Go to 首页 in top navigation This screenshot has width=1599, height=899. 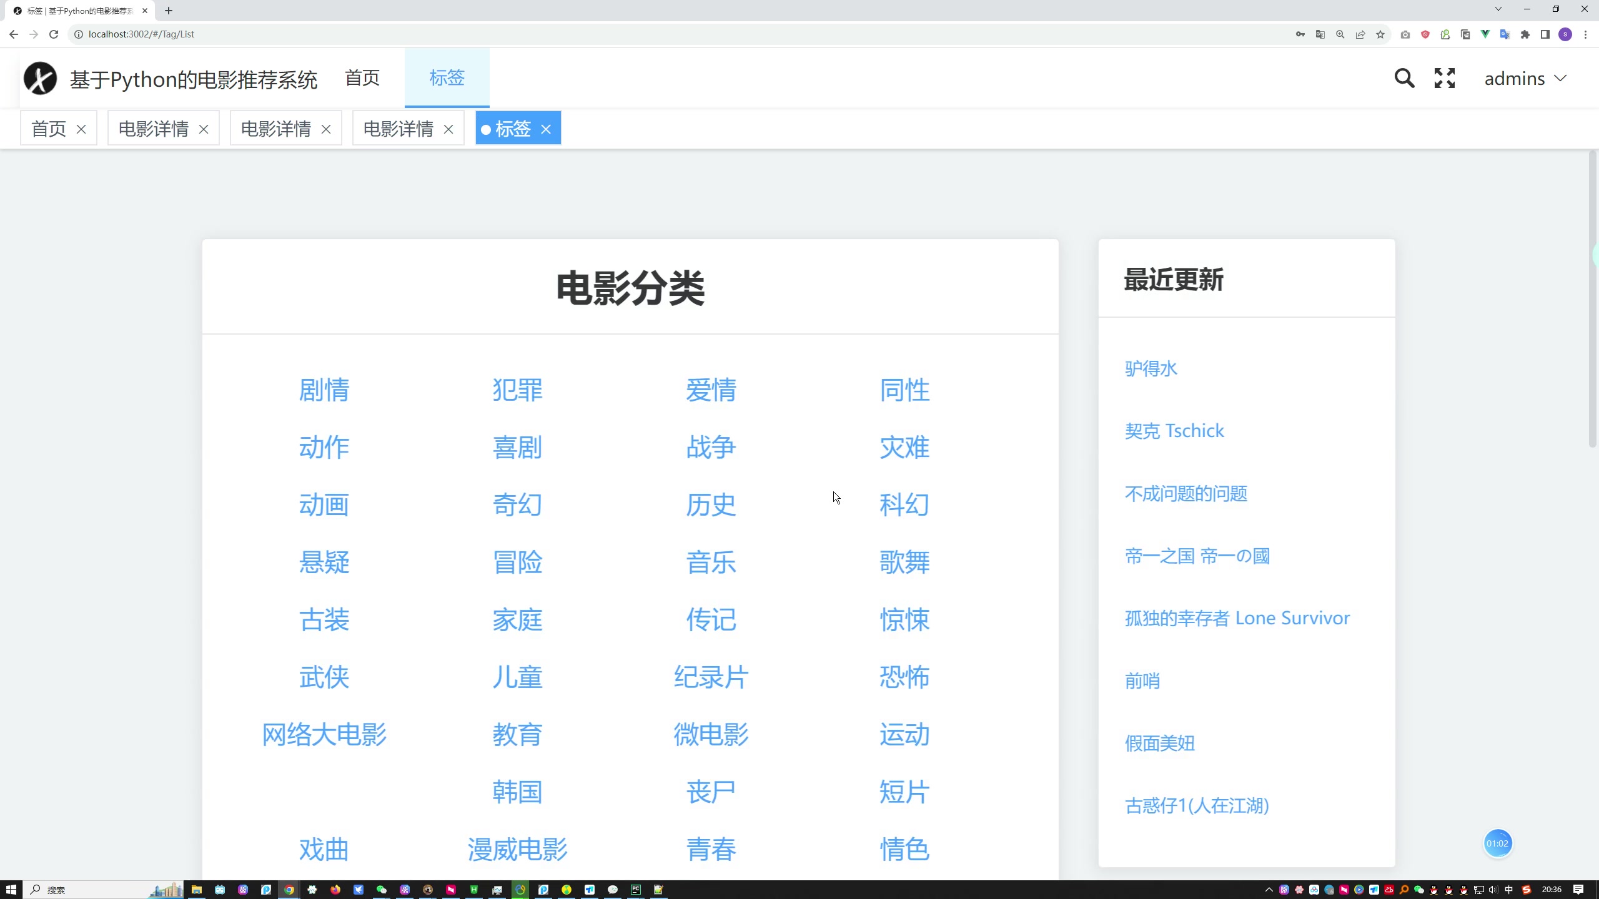pos(362,78)
